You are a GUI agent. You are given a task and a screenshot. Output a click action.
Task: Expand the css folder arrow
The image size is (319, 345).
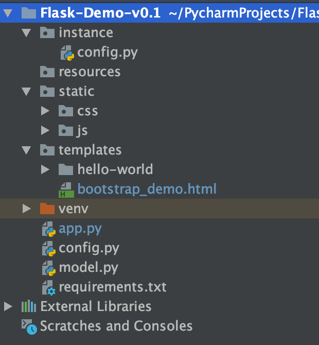pyautogui.click(x=45, y=111)
